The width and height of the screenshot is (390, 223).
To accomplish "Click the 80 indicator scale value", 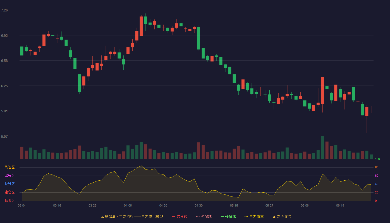I will (x=377, y=167).
